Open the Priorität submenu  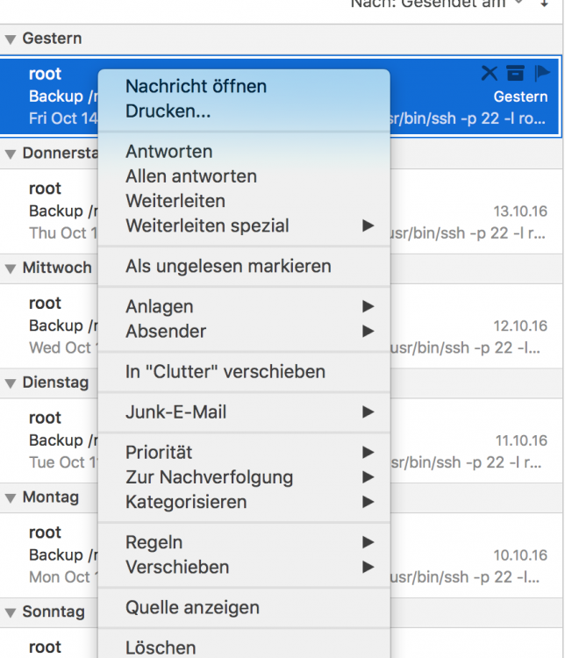[244, 453]
